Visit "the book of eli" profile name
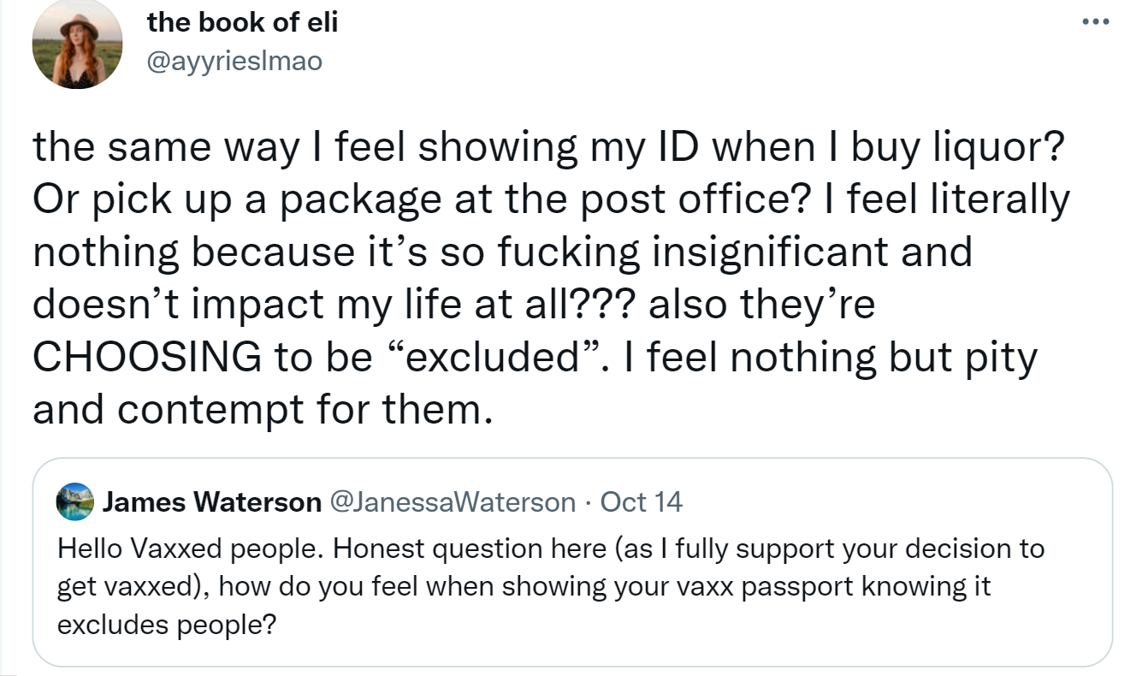Viewport: 1142px width, 676px height. click(x=243, y=23)
